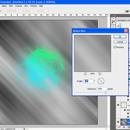The width and height of the screenshot is (130, 130).
Task: Click the eyedropper icon in Info panel
Action: coord(118,26)
